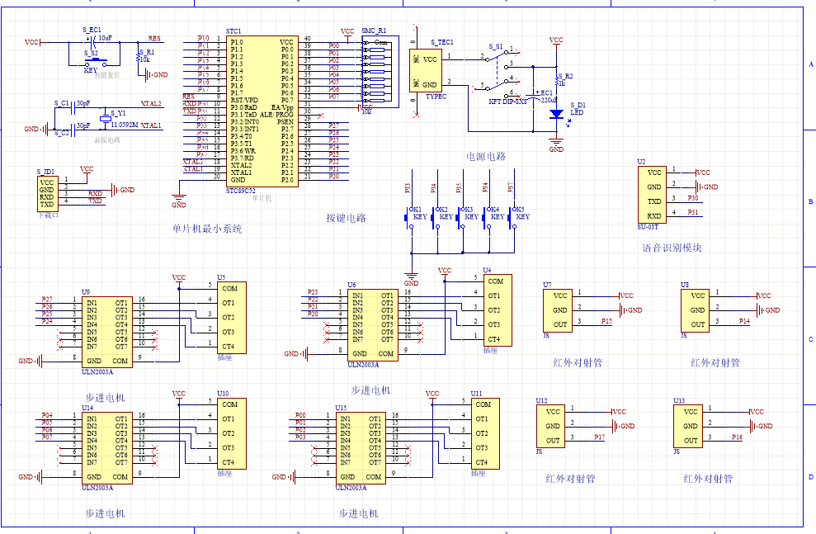Click the K5 KEY pushbutton symbol
The image size is (816, 534).
[511, 218]
